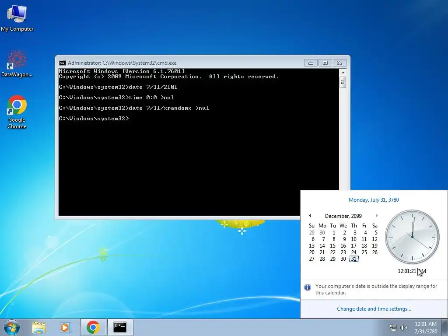Viewport: 448px width, 336px height.
Task: Select the cmd.exe taskbar button
Action: tap(120, 327)
